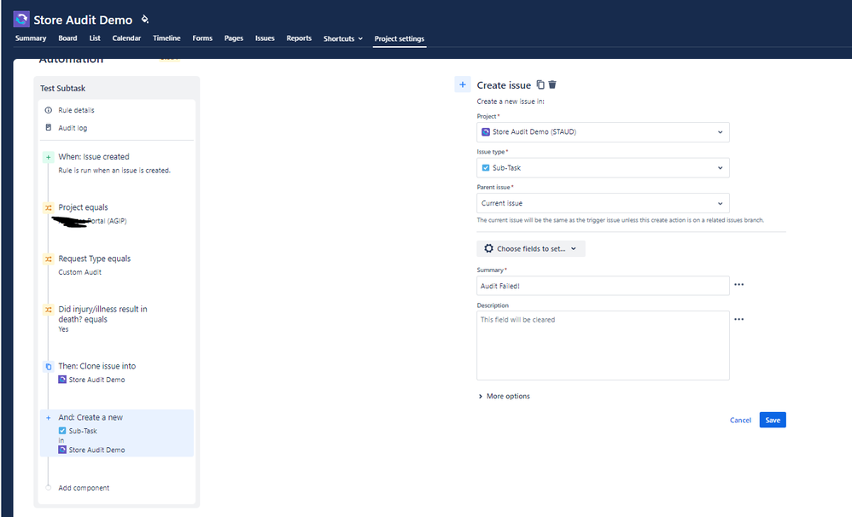
Task: Click the Summary input with Audit Failed!
Action: [603, 286]
